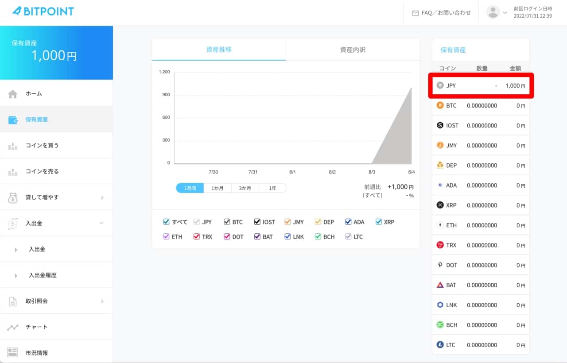Click the TRX coin icon in holdings

tap(440, 245)
